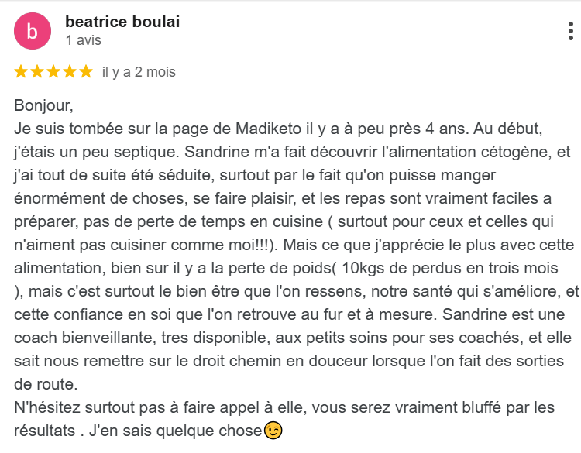Click "J'en sais quelque chose" text

176,431
